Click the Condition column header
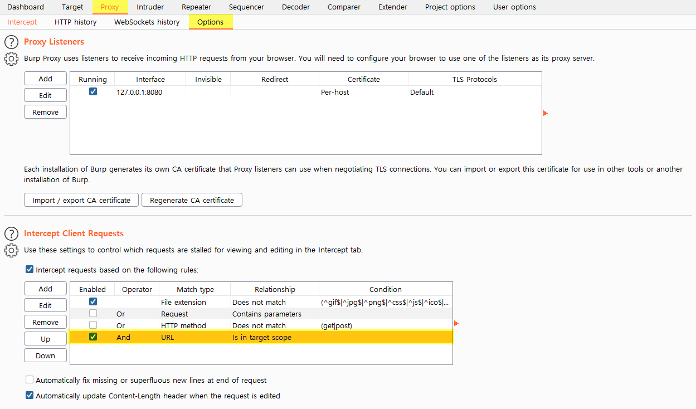This screenshot has height=409, width=696. [386, 289]
